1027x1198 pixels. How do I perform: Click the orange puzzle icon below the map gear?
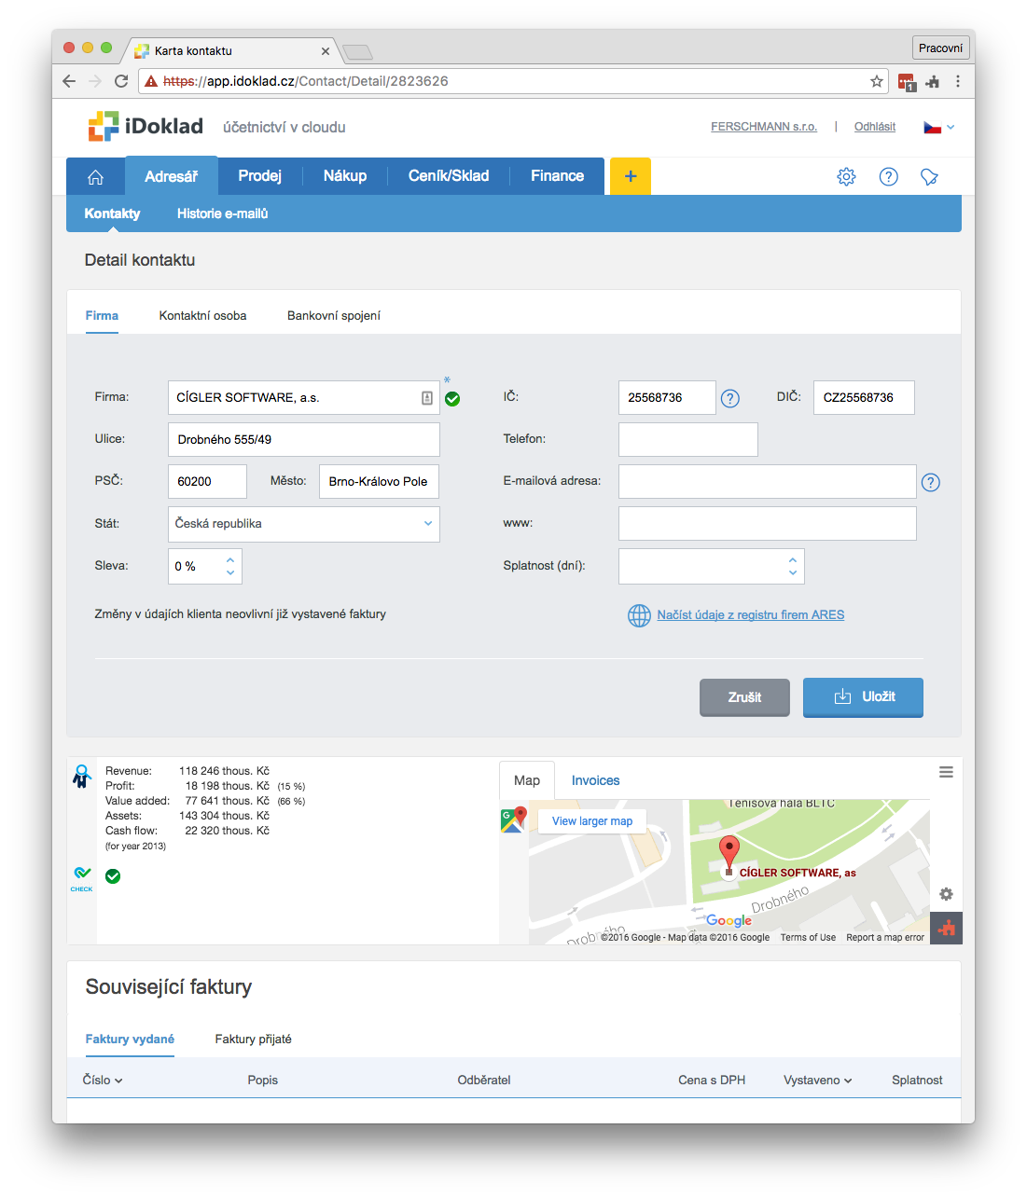coord(946,928)
